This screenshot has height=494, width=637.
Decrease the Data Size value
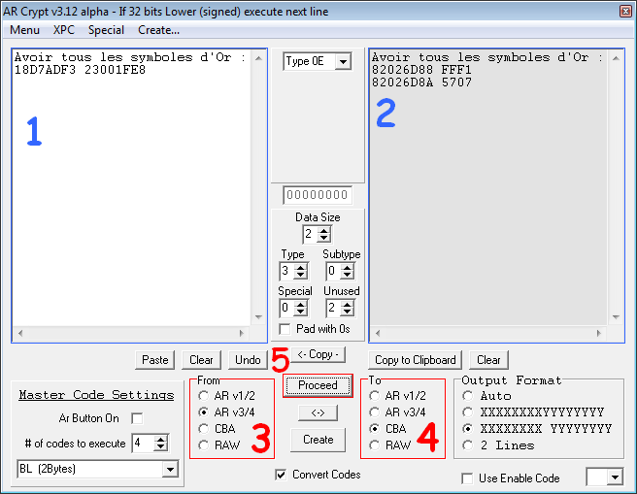[x=323, y=239]
